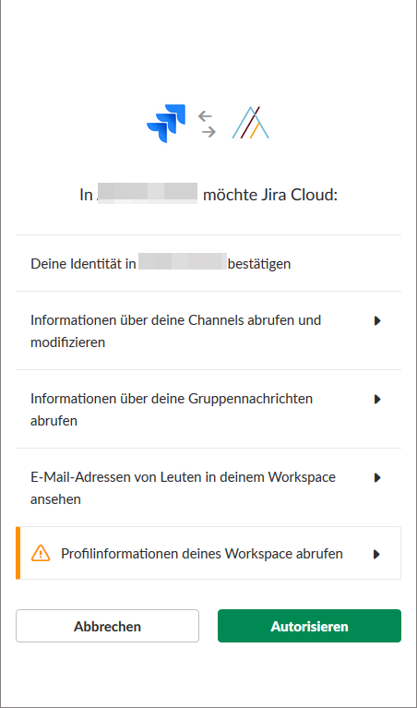Select the 'Deine Identität … bestätigen' row
Image resolution: width=417 pixels, height=708 pixels.
(x=208, y=264)
